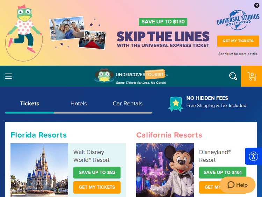Switch to the Car Rentals tab

point(128,104)
